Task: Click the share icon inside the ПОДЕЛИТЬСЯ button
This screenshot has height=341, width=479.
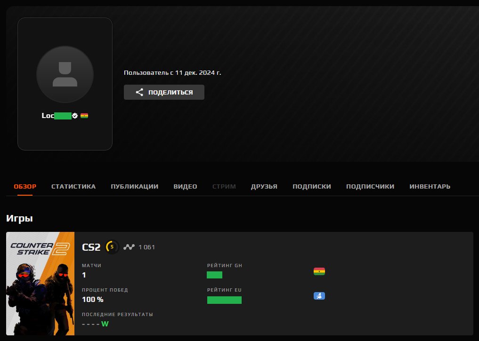Action: [x=139, y=92]
